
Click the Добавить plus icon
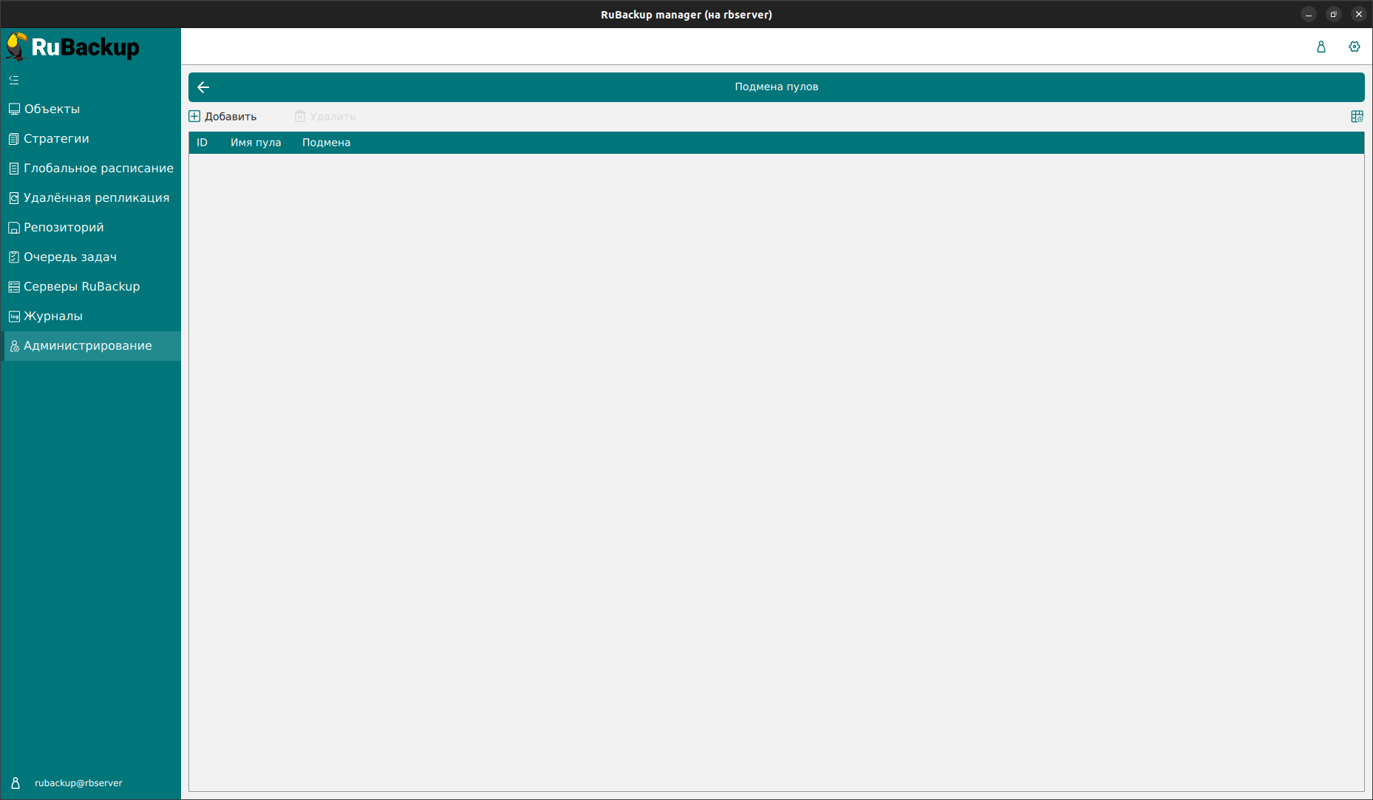coord(194,116)
